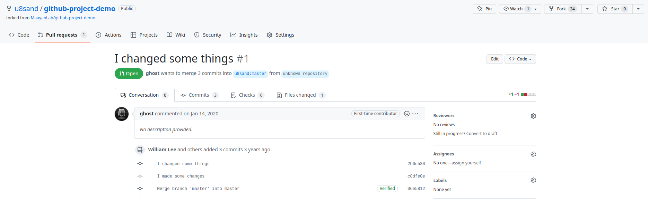Star the repository
Screen dimensions: 648x201
[615, 9]
